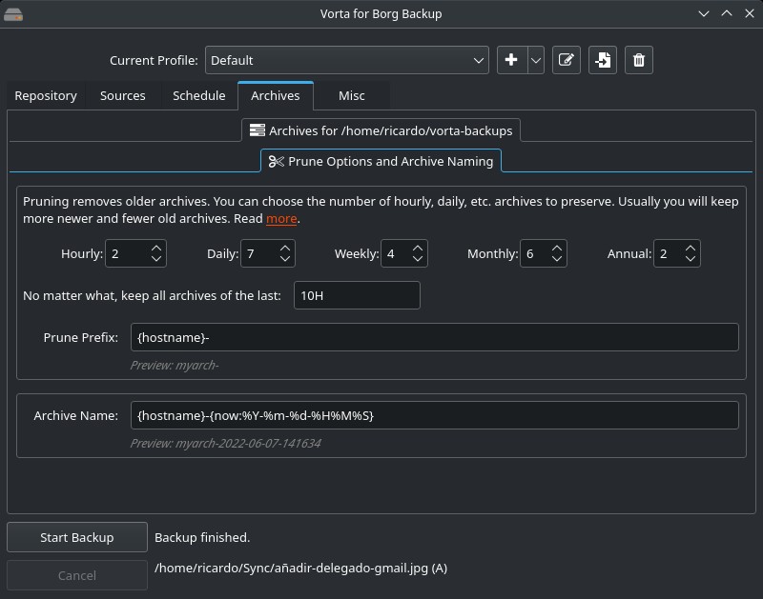The height and width of the screenshot is (599, 763).
Task: Switch to the Repository tab
Action: coord(46,95)
